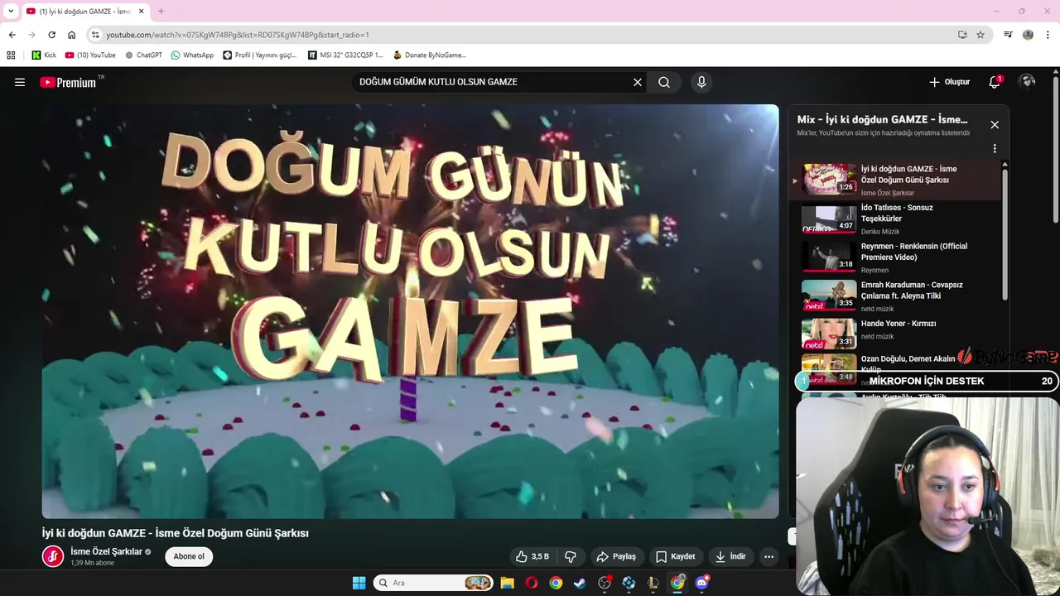
Task: Subscribe using Abone ol button
Action: pos(189,556)
